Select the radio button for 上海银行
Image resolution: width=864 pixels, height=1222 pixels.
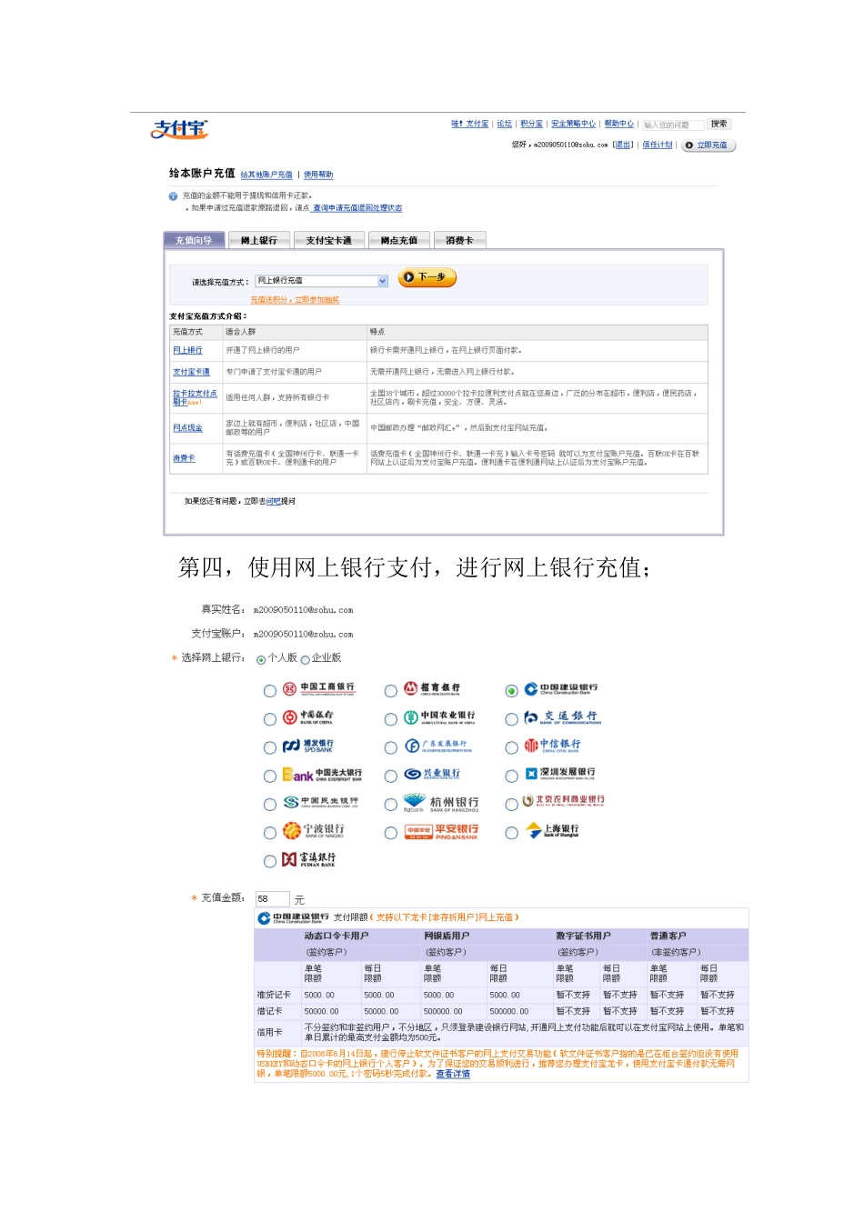pos(512,833)
